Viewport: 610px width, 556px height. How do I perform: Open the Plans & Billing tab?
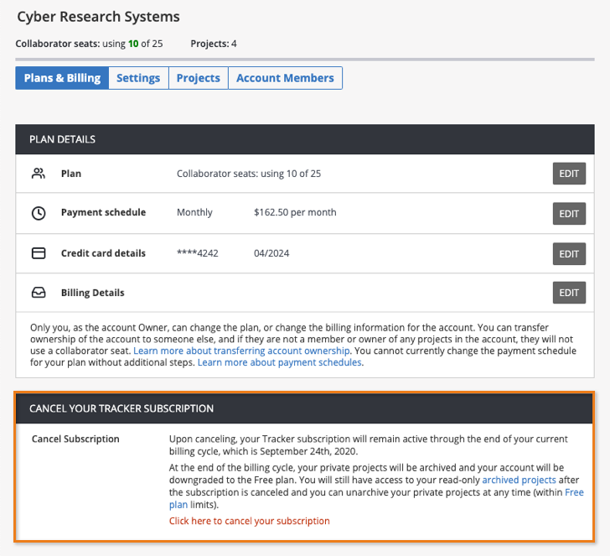62,78
